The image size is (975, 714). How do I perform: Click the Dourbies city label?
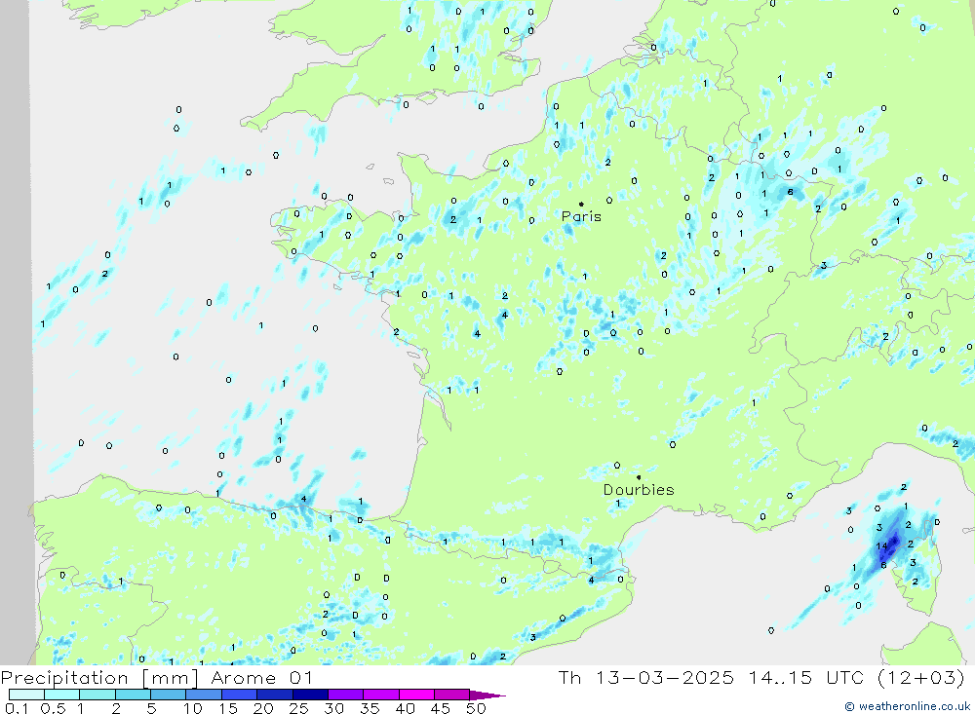click(639, 490)
